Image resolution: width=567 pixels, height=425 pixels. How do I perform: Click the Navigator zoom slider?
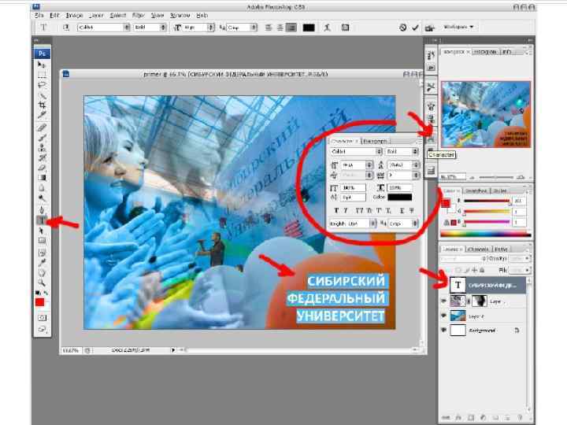click(496, 177)
